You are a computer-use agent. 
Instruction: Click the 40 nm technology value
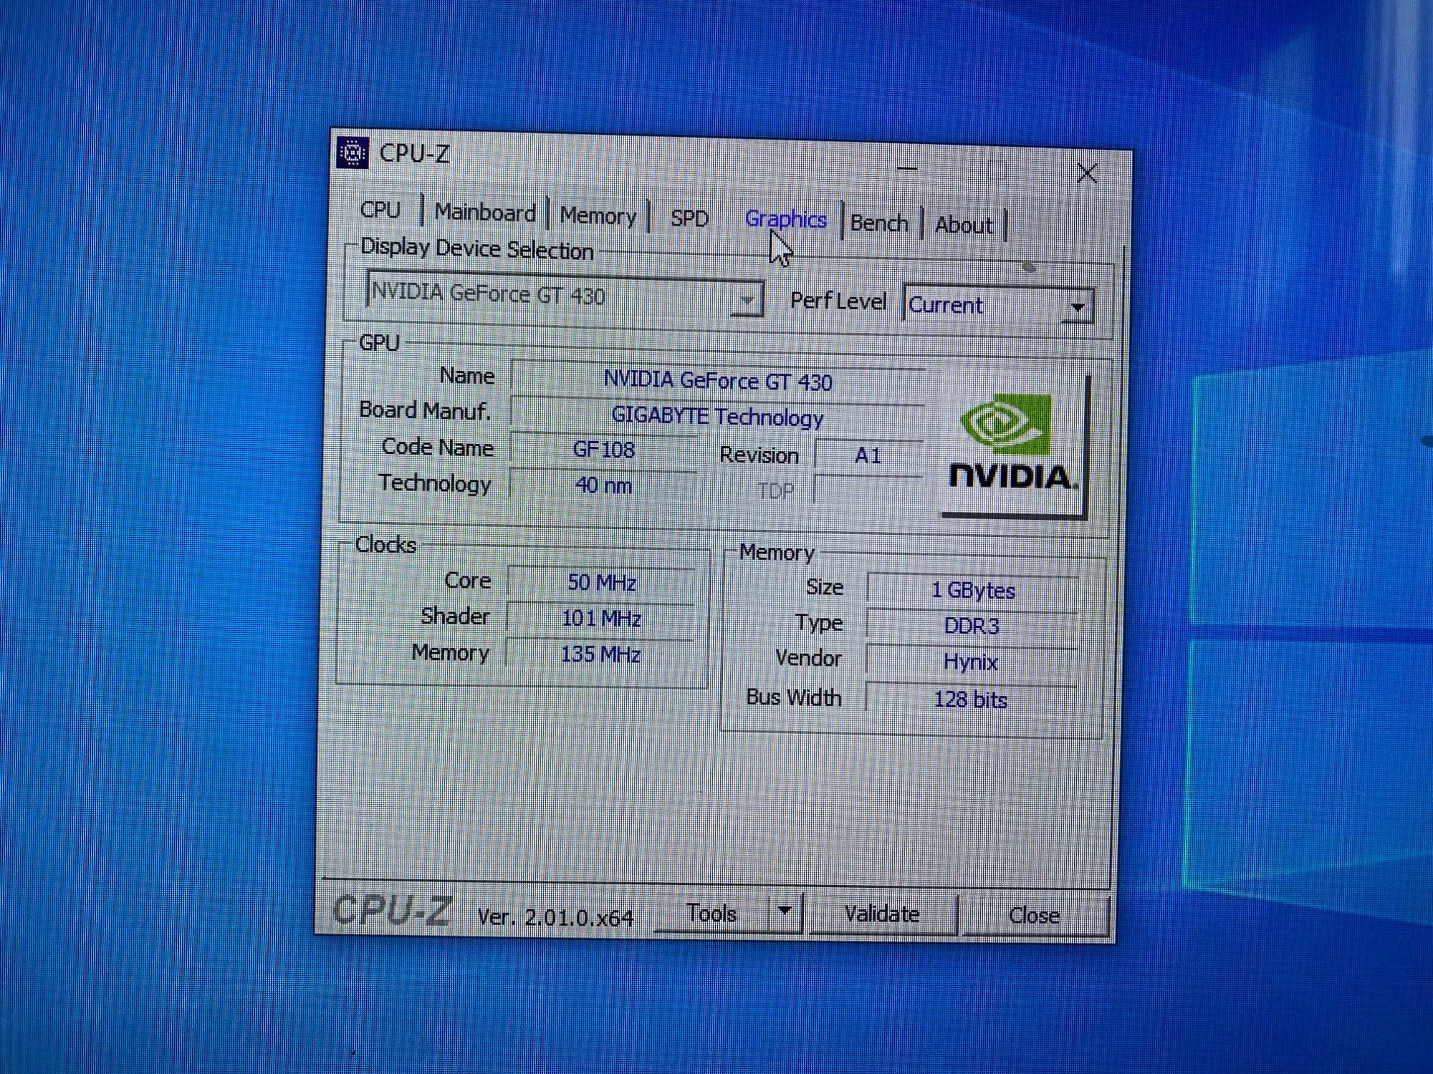click(603, 485)
